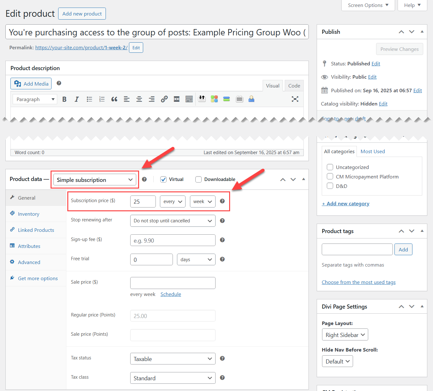The image size is (433, 391).
Task: Check the CM Micropayment Platform category
Action: tap(330, 177)
